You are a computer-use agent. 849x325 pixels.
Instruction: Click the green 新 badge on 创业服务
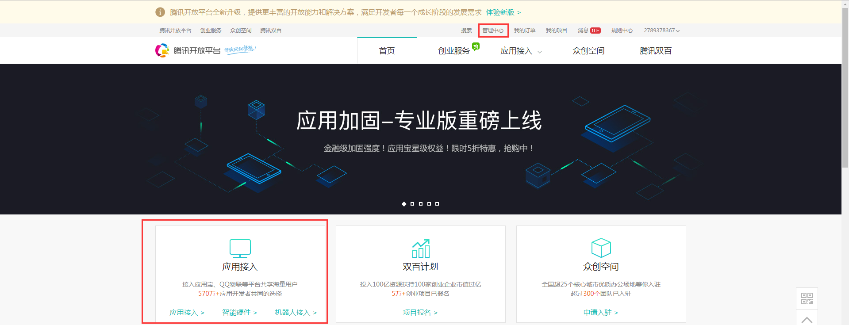(476, 46)
